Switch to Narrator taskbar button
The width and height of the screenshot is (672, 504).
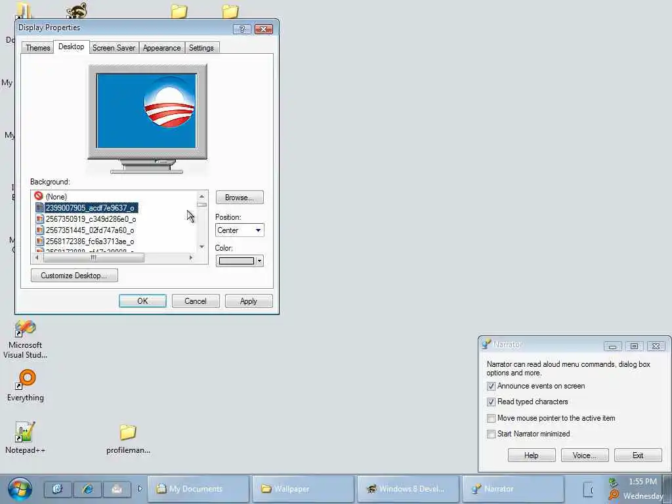(x=513, y=488)
